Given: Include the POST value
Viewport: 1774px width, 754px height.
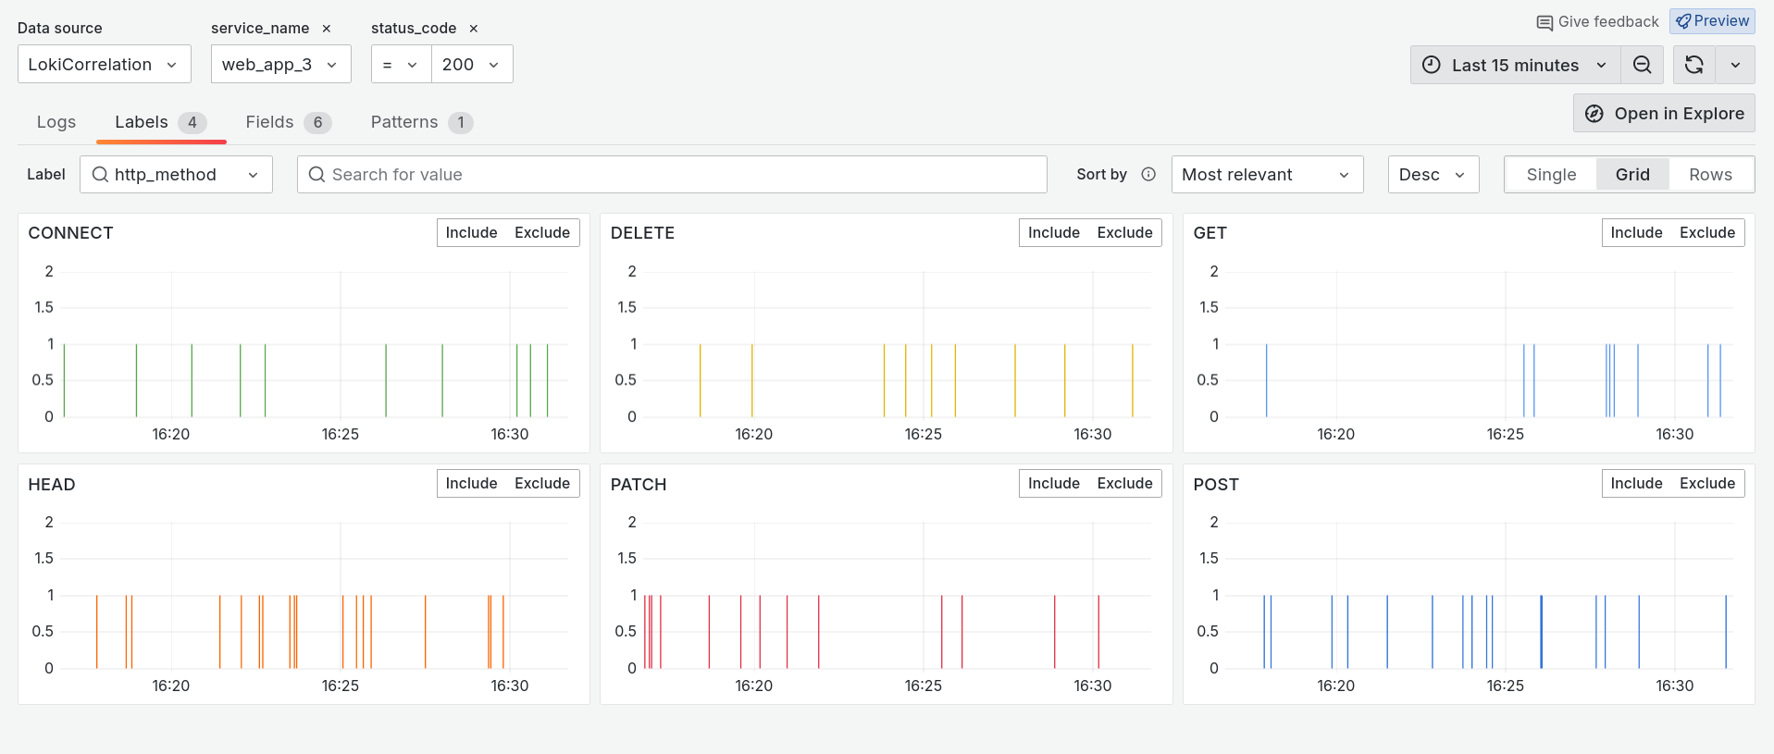Looking at the screenshot, I should 1637,483.
